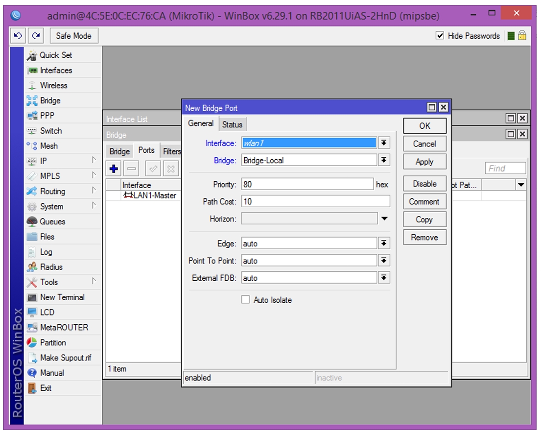Select the General tab in the dialog

tap(201, 123)
